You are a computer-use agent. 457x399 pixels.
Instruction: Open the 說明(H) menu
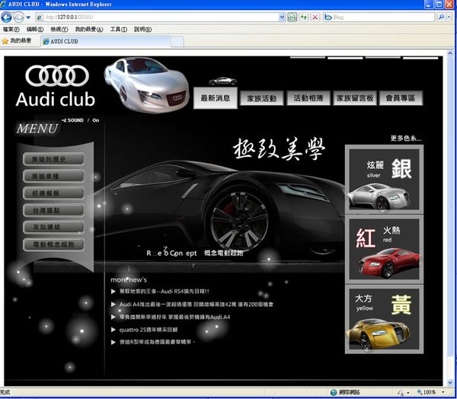pyautogui.click(x=142, y=29)
